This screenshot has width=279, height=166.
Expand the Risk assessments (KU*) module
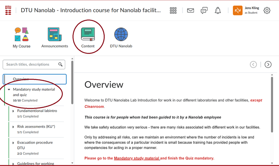click(13, 127)
